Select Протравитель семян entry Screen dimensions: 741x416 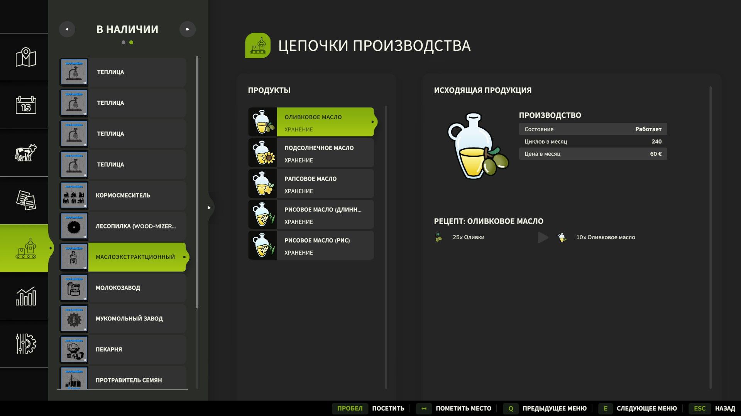coord(123,378)
